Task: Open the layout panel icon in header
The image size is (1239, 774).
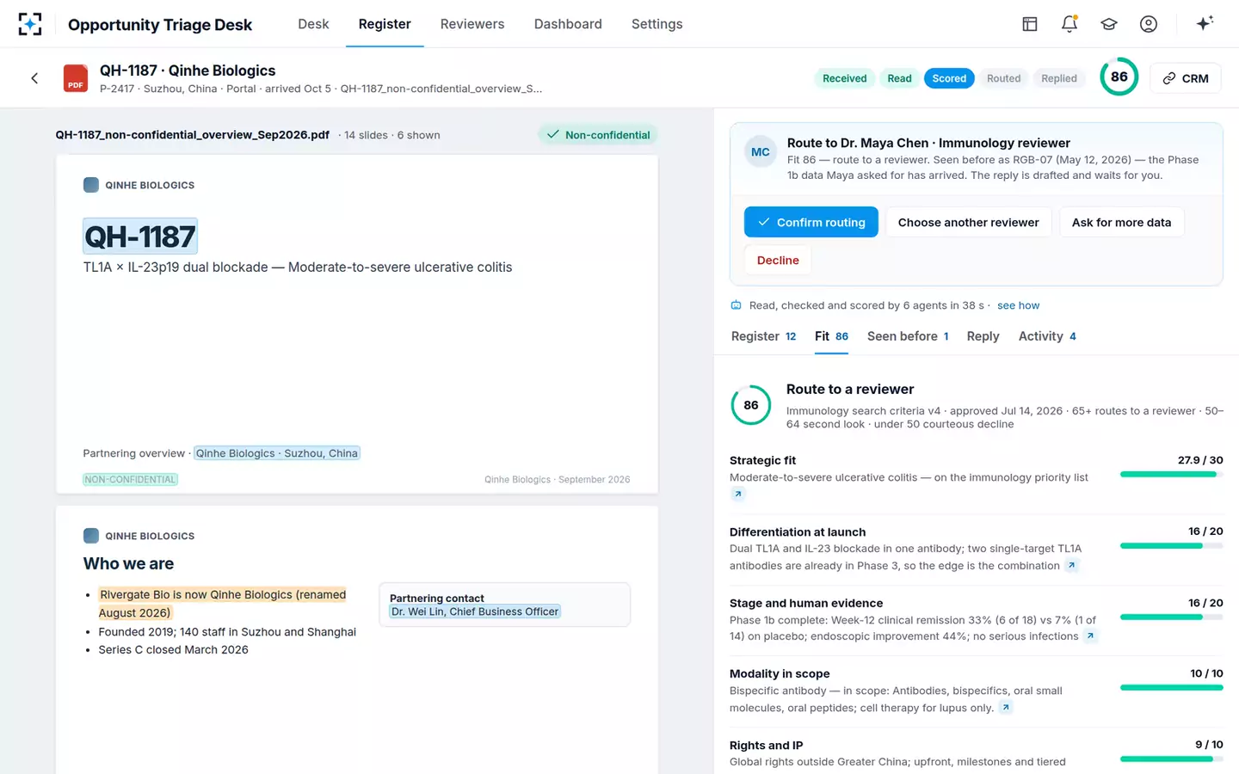Action: coord(1030,24)
